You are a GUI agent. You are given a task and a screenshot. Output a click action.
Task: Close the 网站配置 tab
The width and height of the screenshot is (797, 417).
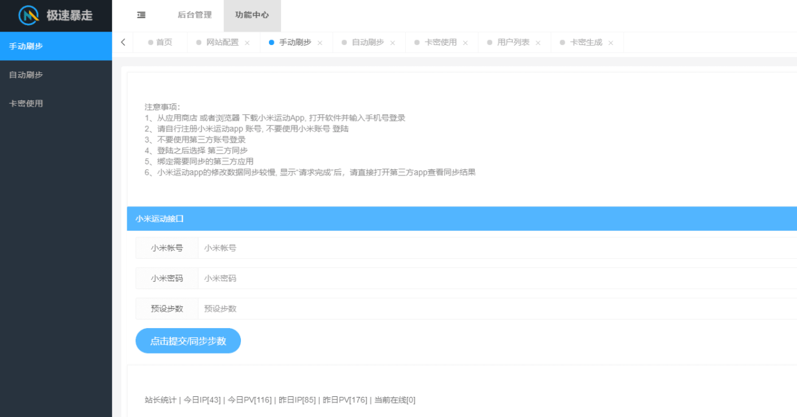tap(246, 42)
